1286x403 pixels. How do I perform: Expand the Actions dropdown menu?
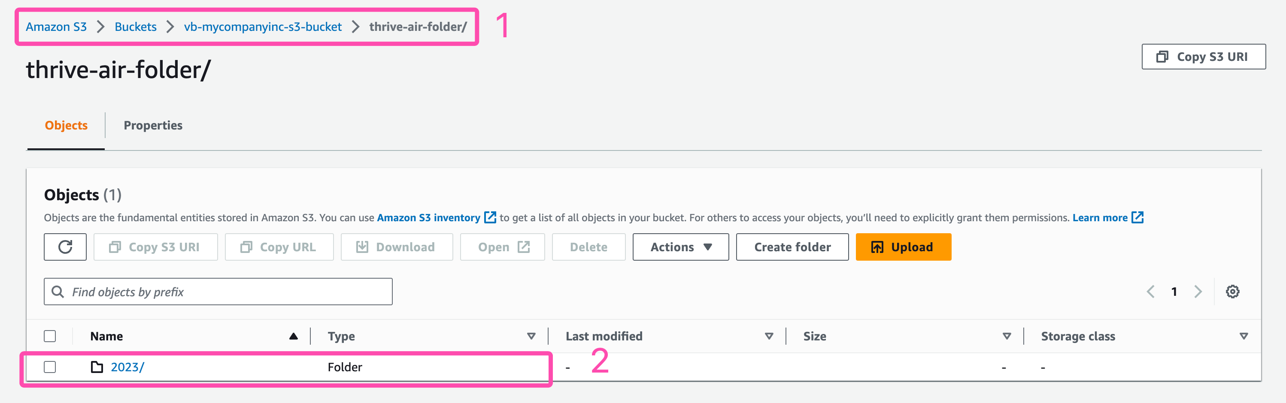680,247
